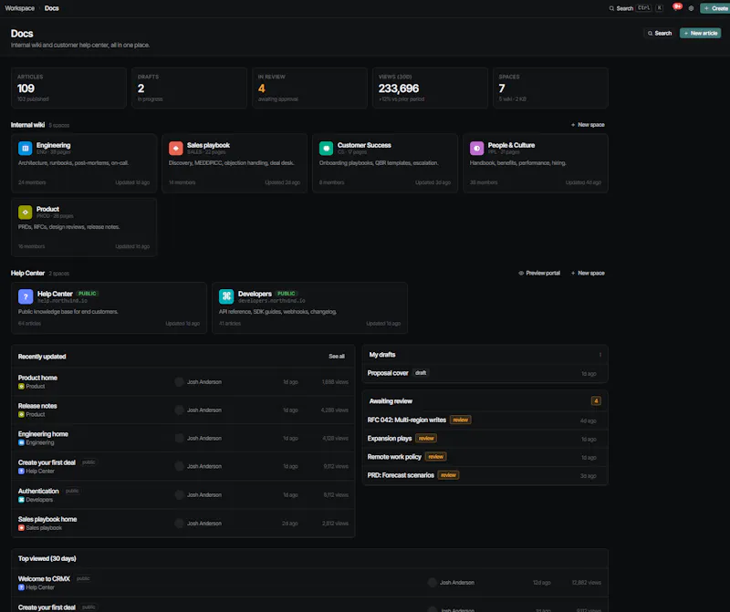This screenshot has width=730, height=612.
Task: Open the People & Culture space title
Action: pos(511,145)
